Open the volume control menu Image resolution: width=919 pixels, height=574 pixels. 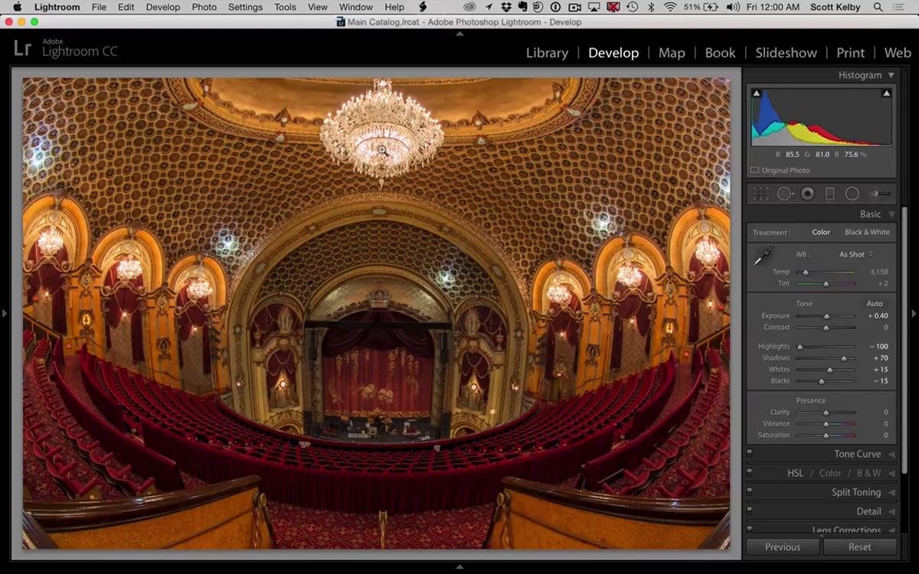(x=733, y=7)
